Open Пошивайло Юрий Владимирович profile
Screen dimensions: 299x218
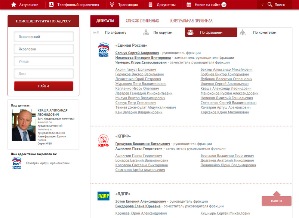pos(228,165)
